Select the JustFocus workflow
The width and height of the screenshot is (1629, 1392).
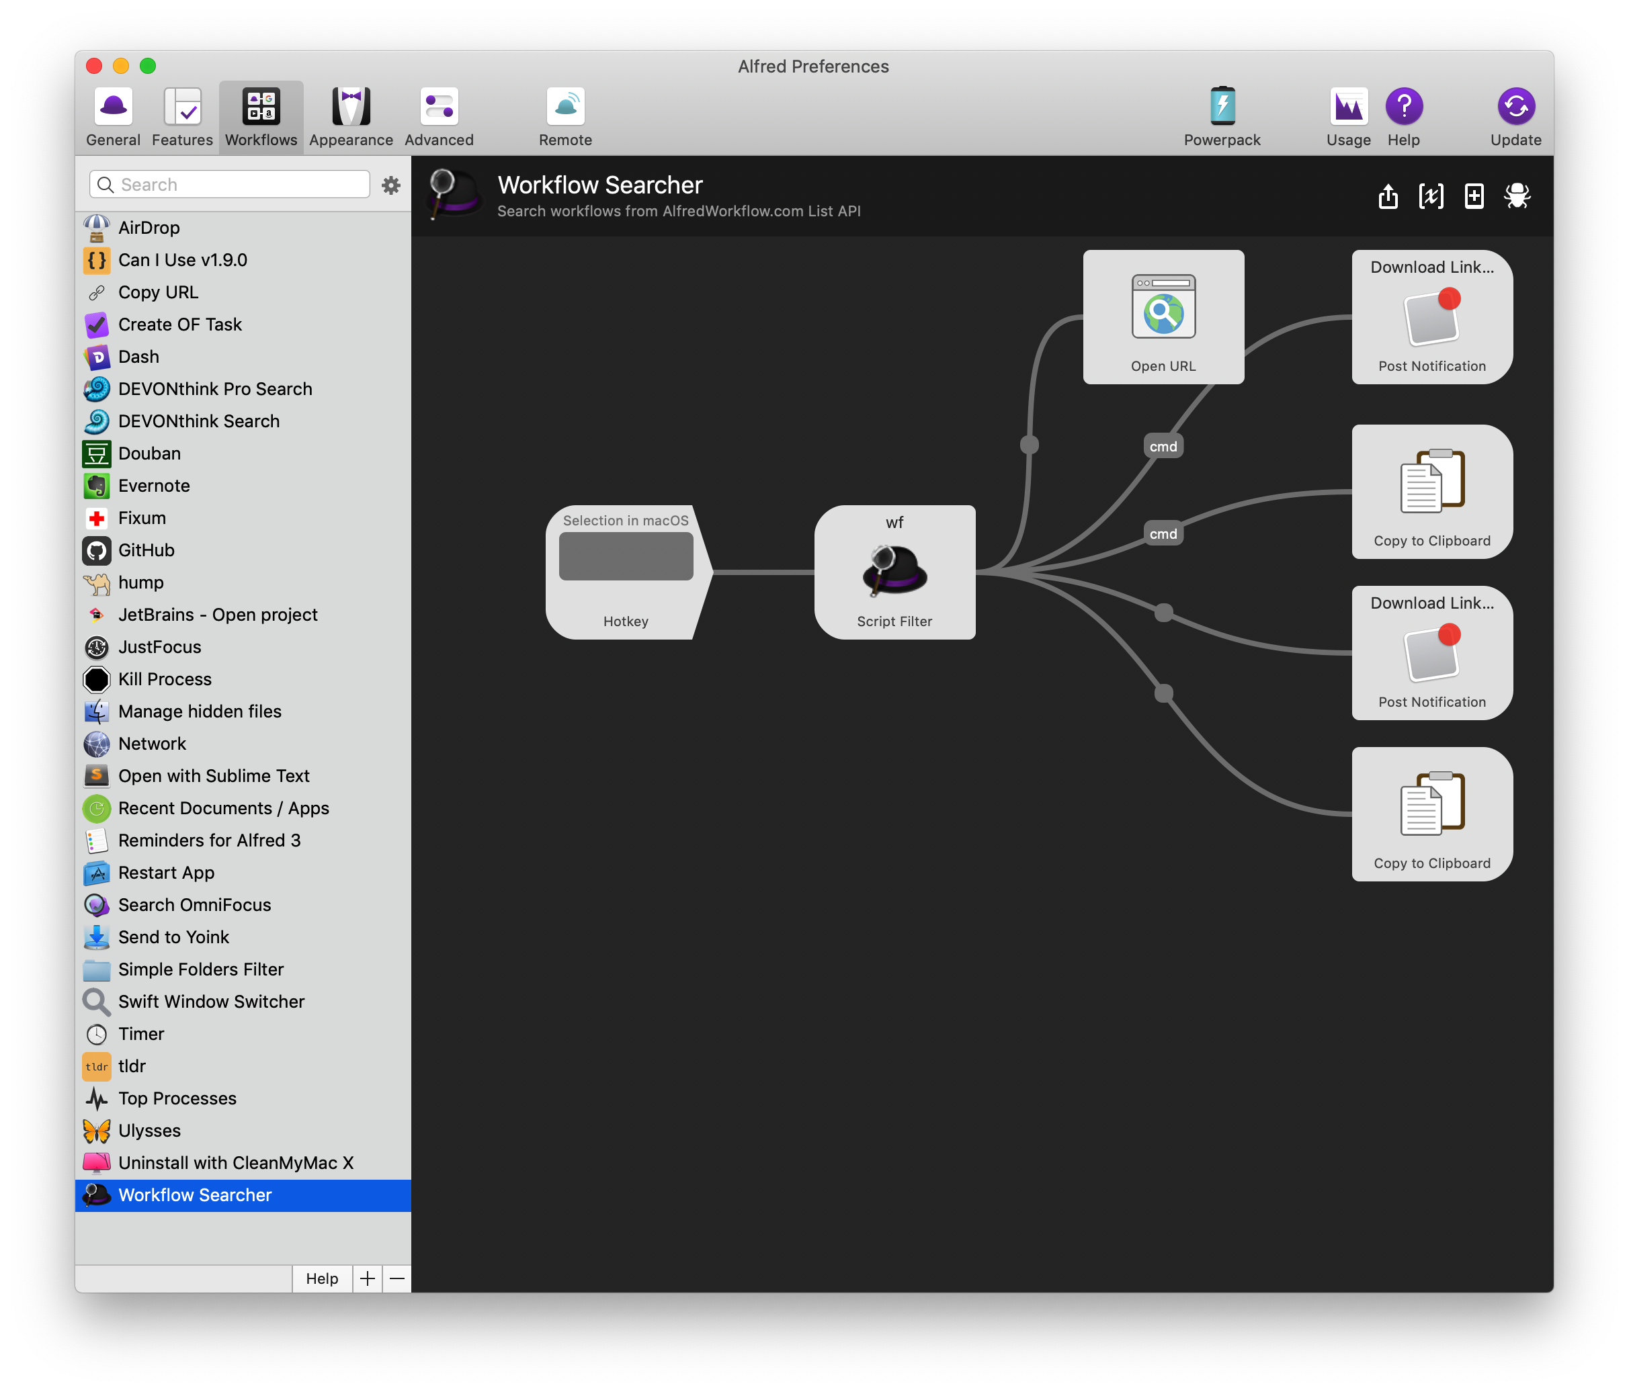[x=243, y=646]
